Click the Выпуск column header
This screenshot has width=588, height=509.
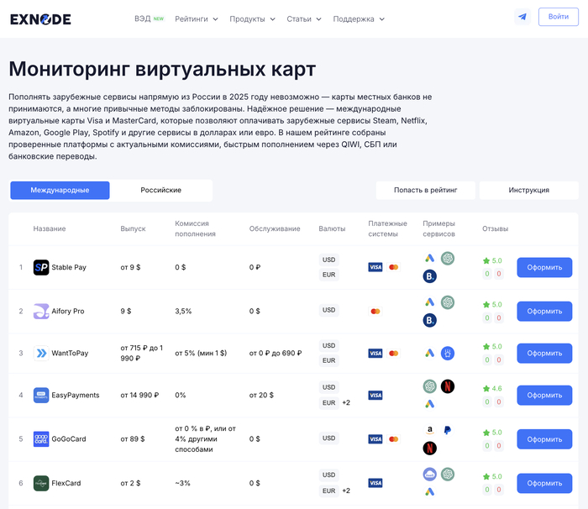pyautogui.click(x=133, y=228)
